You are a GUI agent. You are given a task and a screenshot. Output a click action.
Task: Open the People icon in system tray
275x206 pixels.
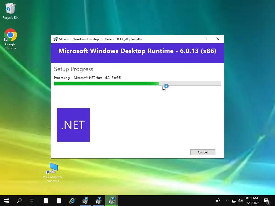click(x=218, y=201)
